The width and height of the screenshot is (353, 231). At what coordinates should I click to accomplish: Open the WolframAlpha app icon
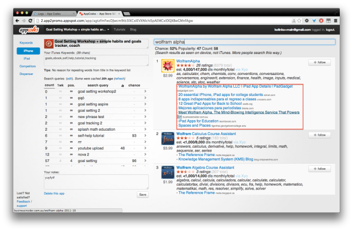pyautogui.click(x=168, y=66)
